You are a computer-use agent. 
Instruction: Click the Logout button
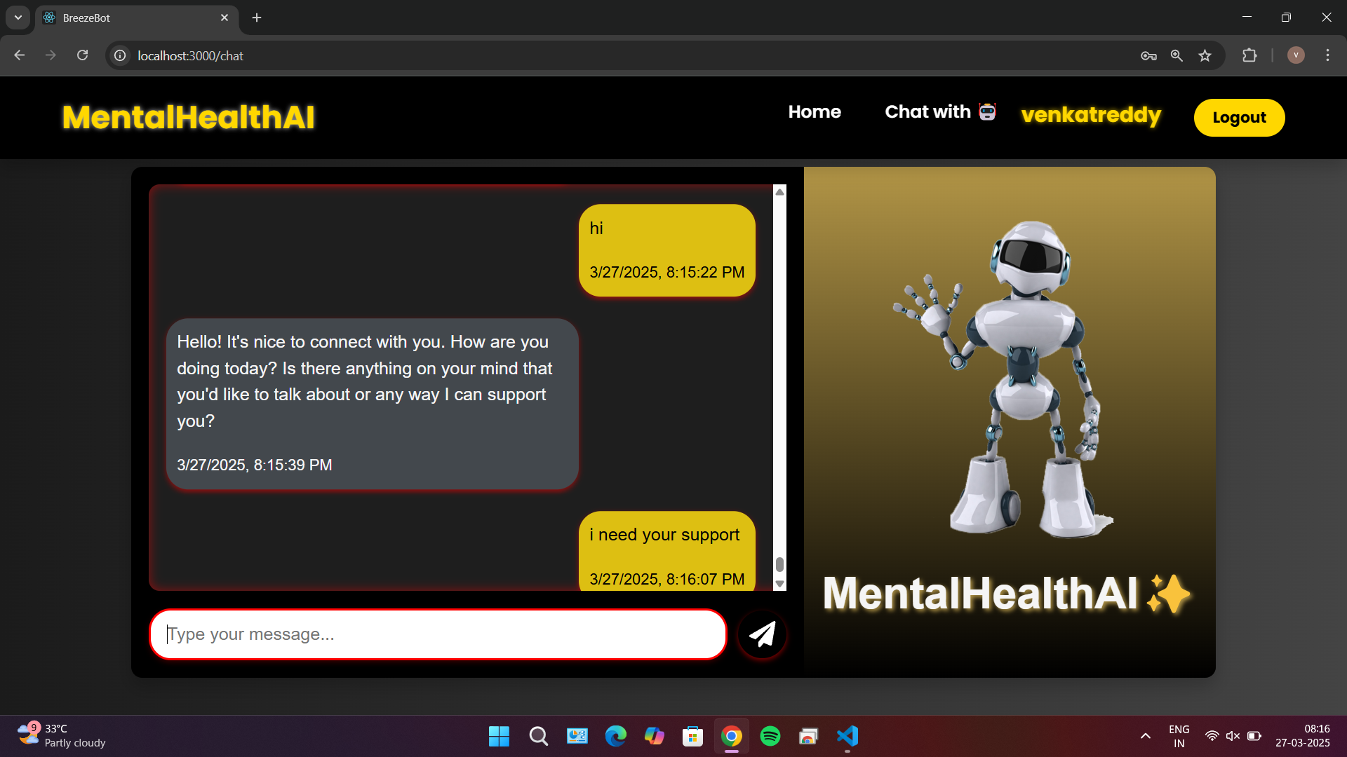tap(1239, 117)
